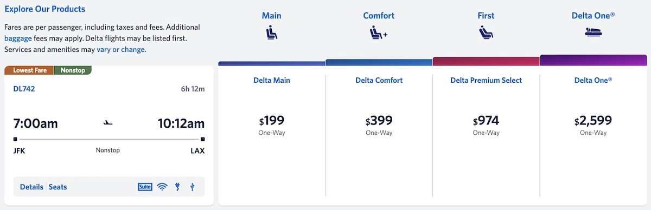Click the First class seat icon
The height and width of the screenshot is (210, 651).
tap(486, 33)
